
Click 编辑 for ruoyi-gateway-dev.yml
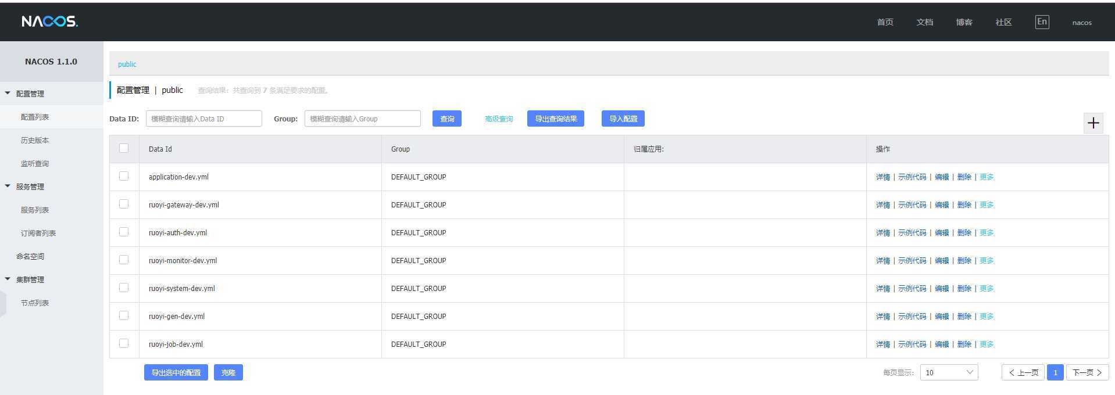942,205
